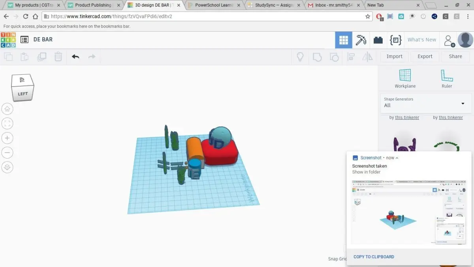Click Show in folder text in notification

[x=366, y=172]
